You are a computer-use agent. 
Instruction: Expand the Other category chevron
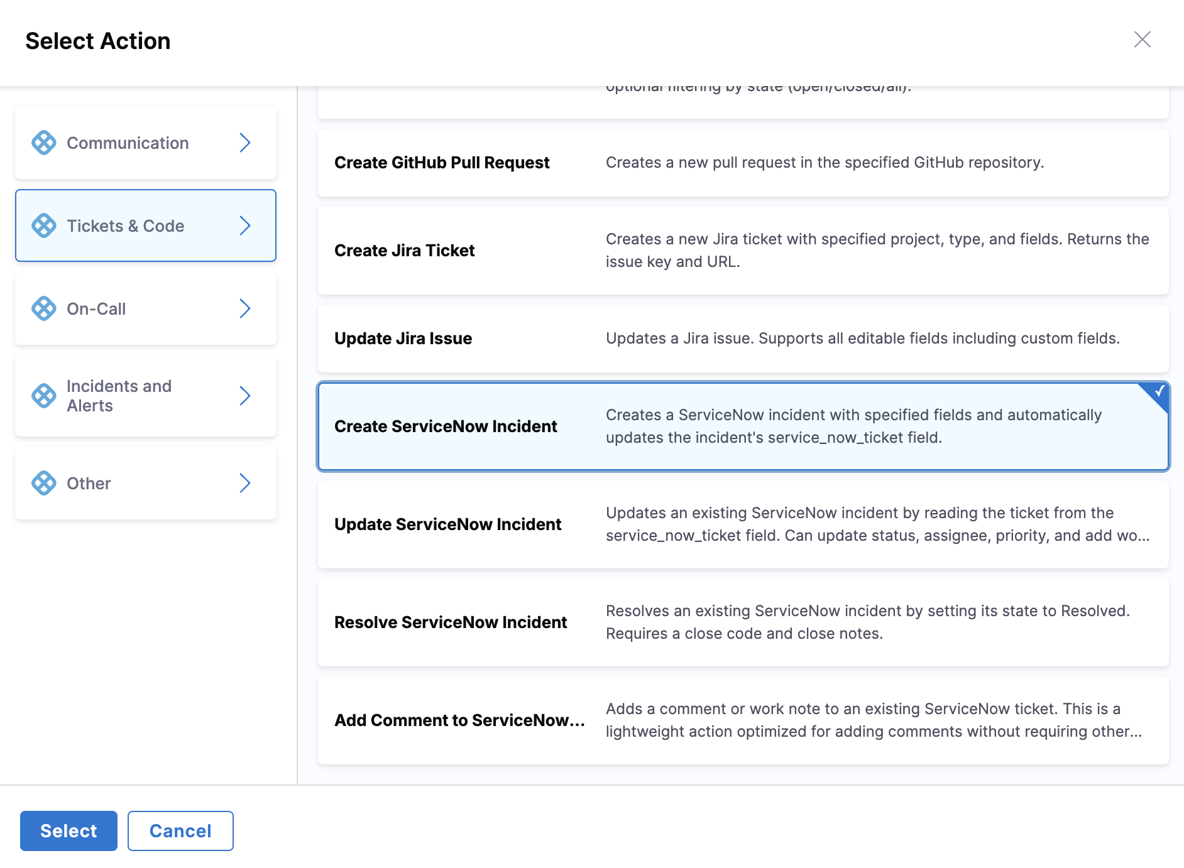click(245, 483)
